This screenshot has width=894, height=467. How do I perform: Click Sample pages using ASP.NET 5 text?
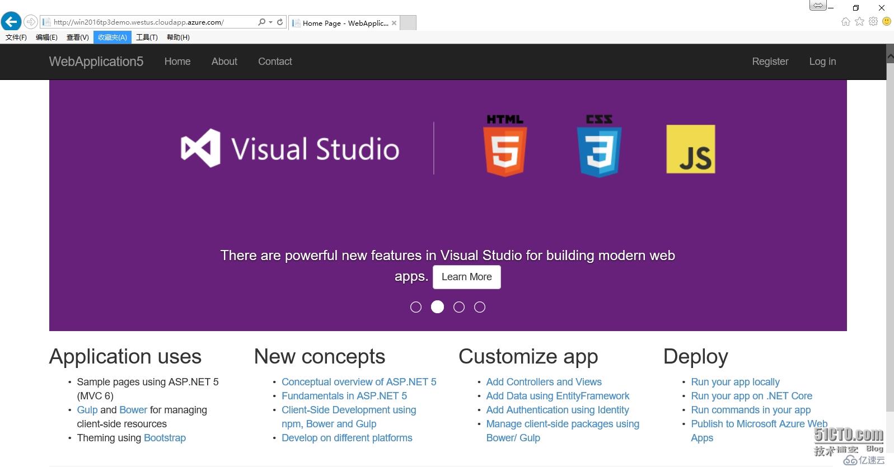pos(148,389)
